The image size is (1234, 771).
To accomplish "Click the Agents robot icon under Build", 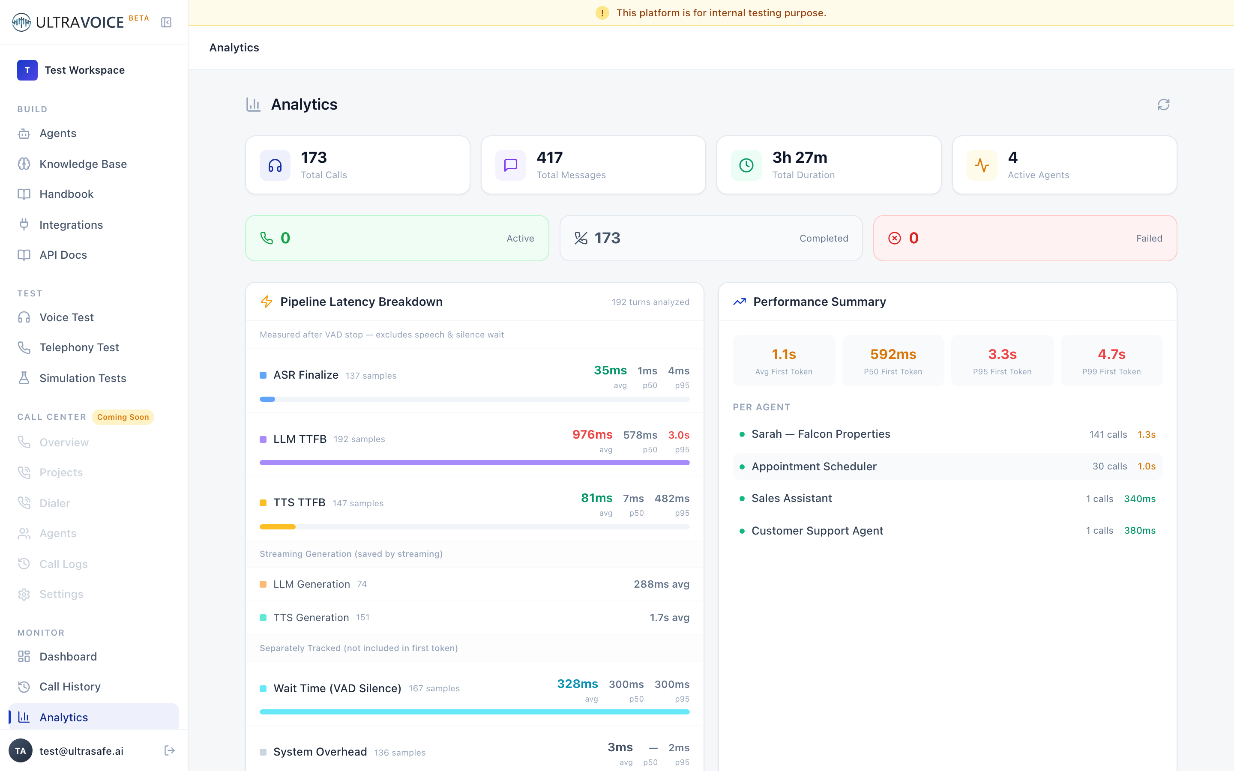I will [24, 134].
